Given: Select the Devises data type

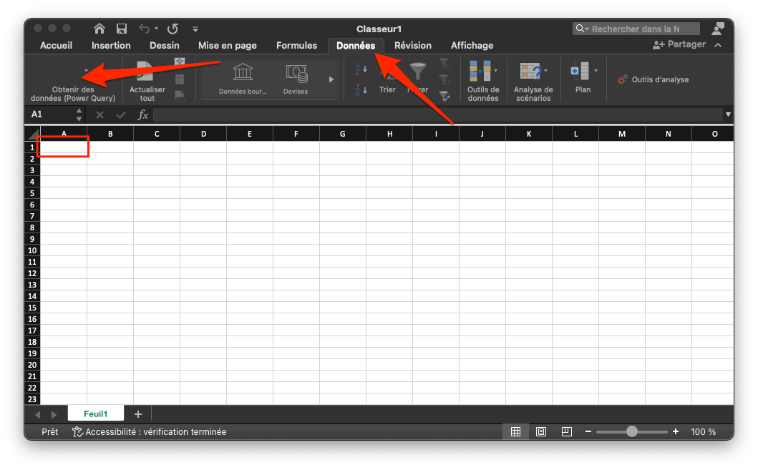Looking at the screenshot, I should [x=296, y=79].
